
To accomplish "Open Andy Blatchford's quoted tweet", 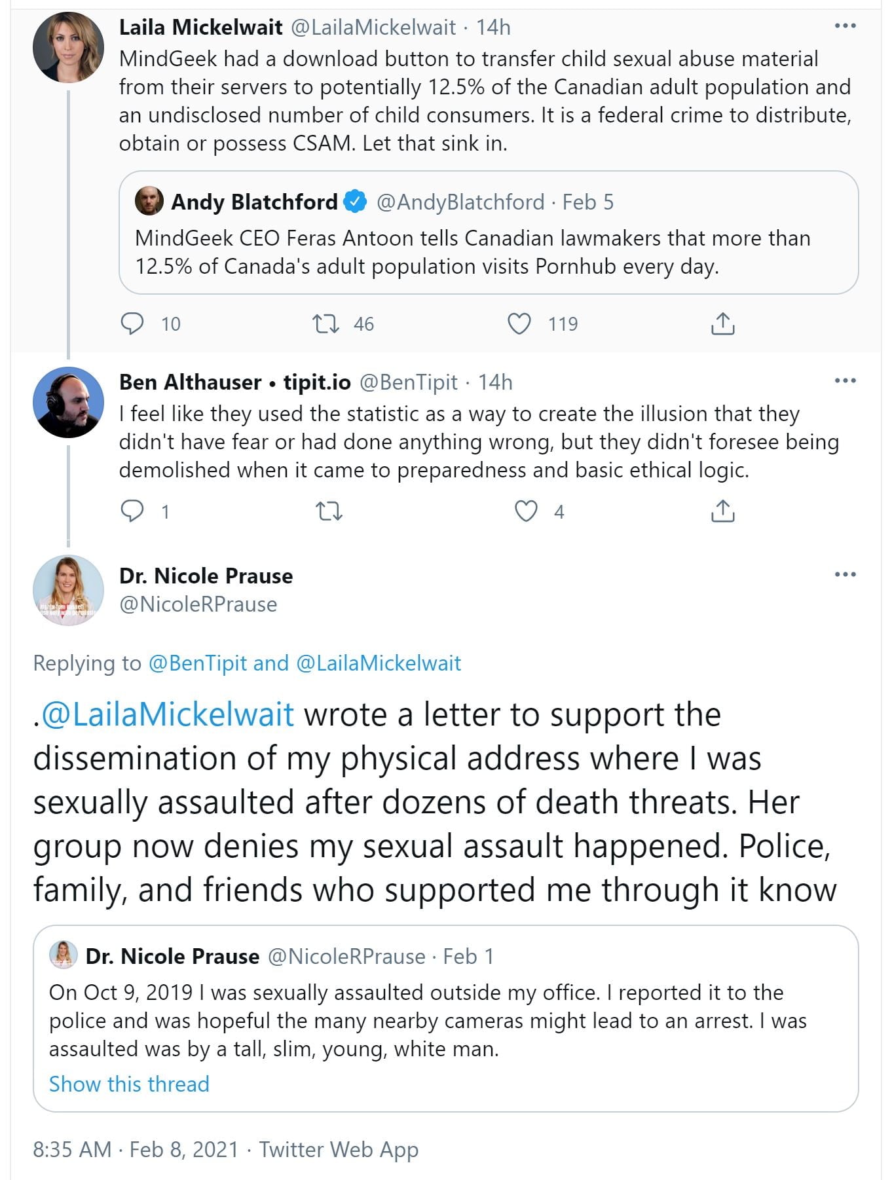I will coord(488,252).
